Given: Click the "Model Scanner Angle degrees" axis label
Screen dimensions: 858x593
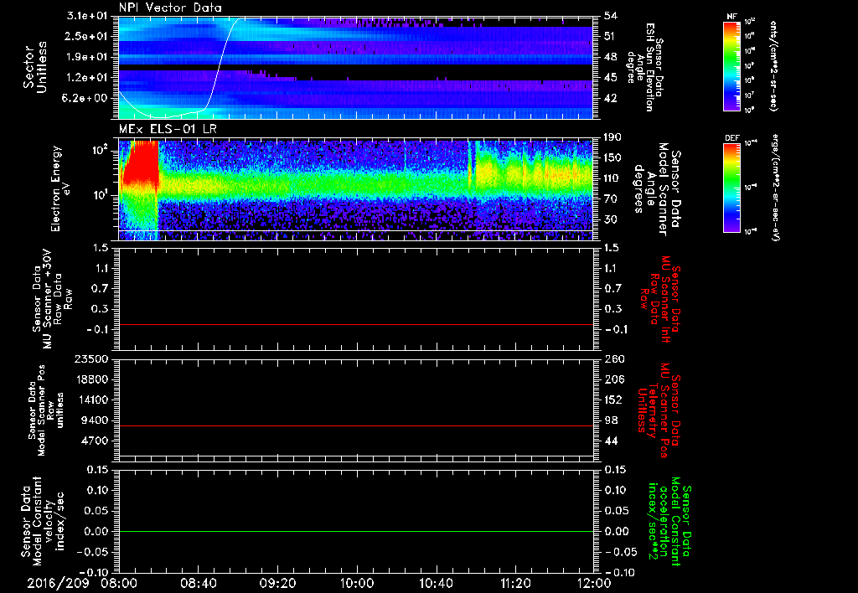Looking at the screenshot, I should click(650, 188).
